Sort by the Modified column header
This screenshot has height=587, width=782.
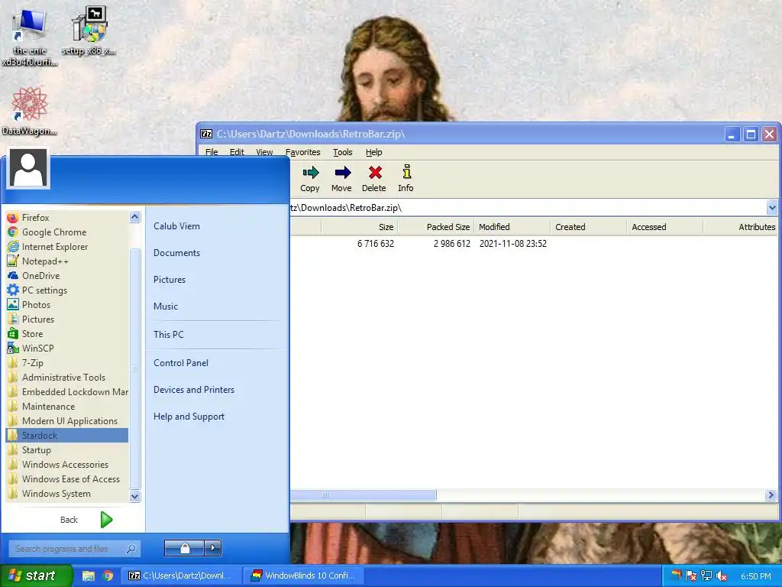pyautogui.click(x=512, y=227)
